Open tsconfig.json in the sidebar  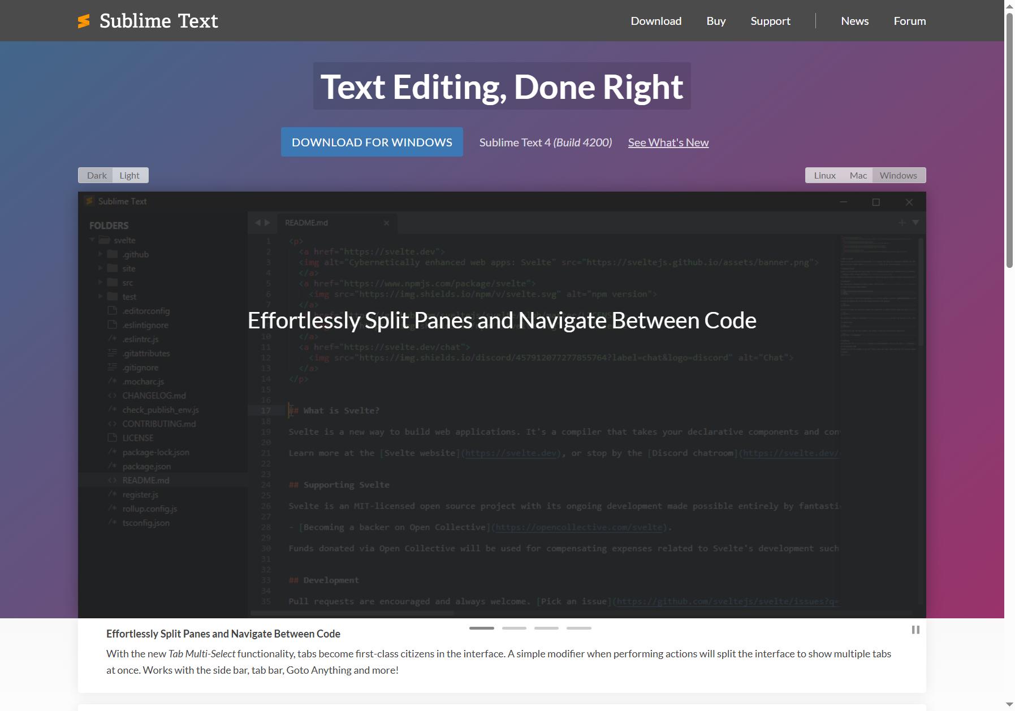pos(146,523)
